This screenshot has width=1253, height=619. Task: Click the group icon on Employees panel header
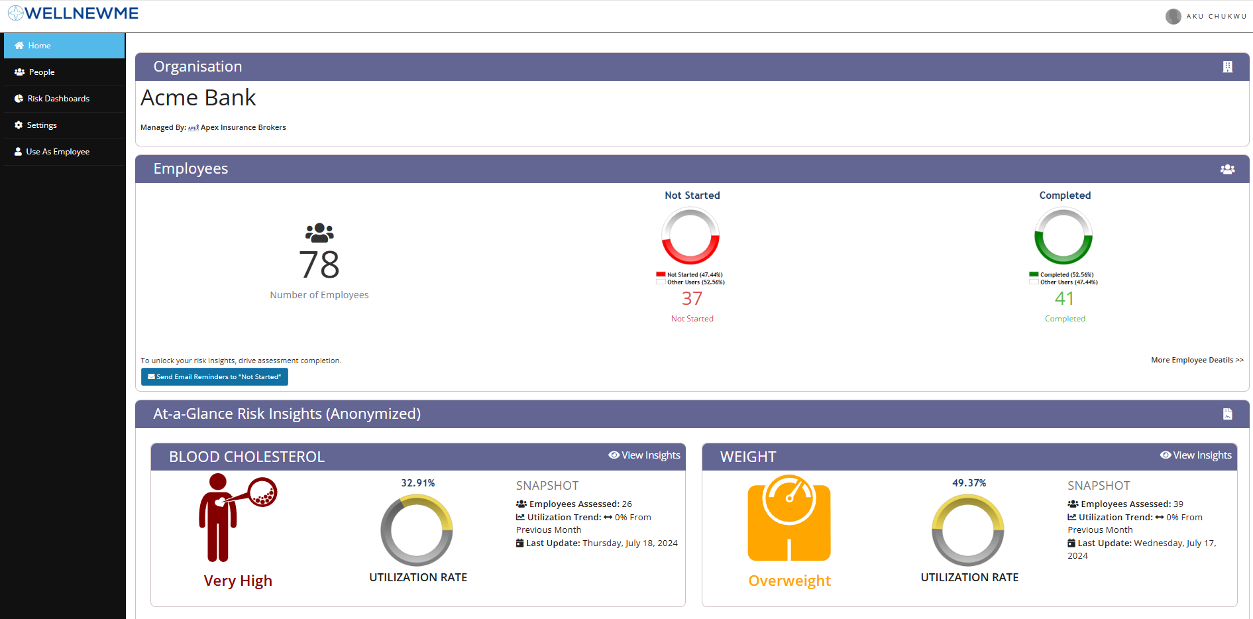pyautogui.click(x=1228, y=169)
